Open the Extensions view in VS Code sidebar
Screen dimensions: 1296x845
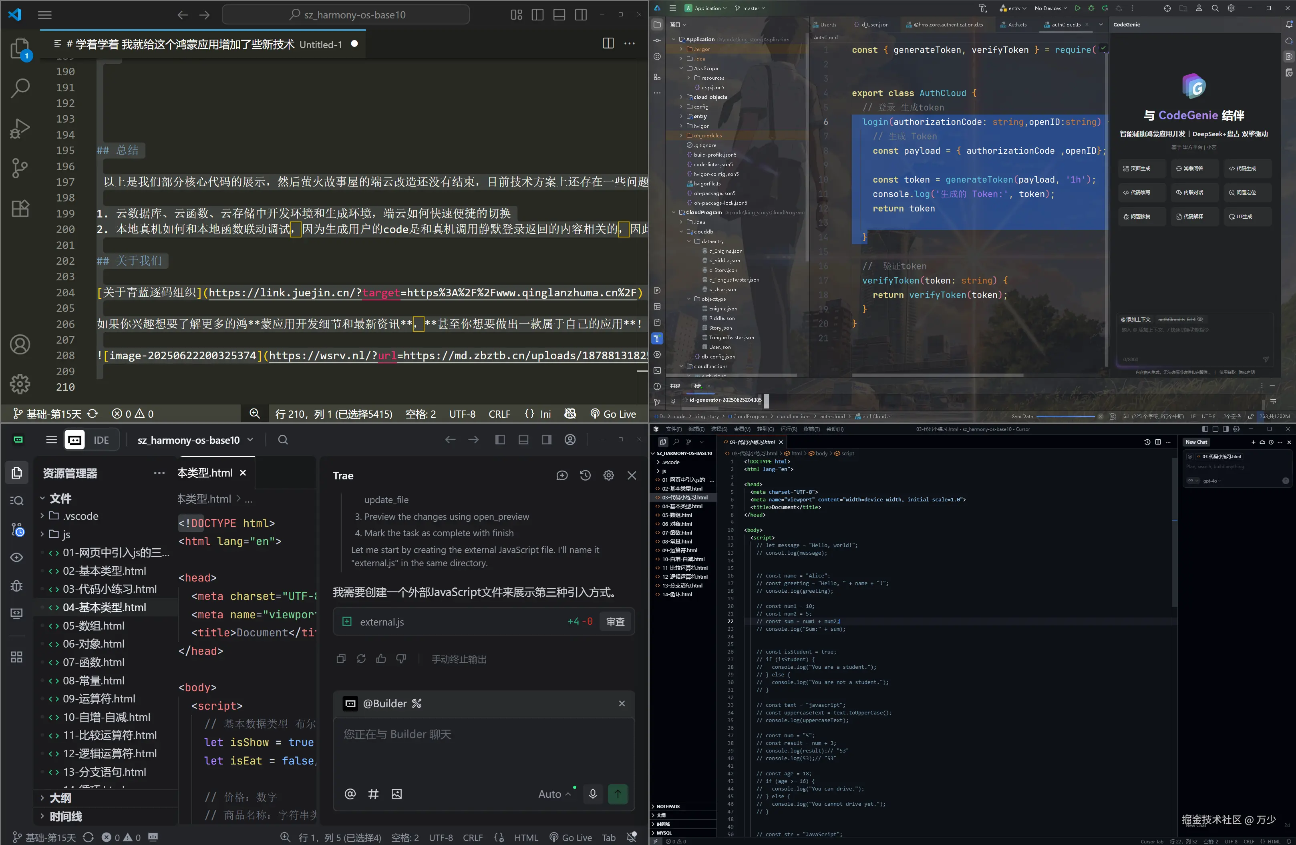(20, 208)
